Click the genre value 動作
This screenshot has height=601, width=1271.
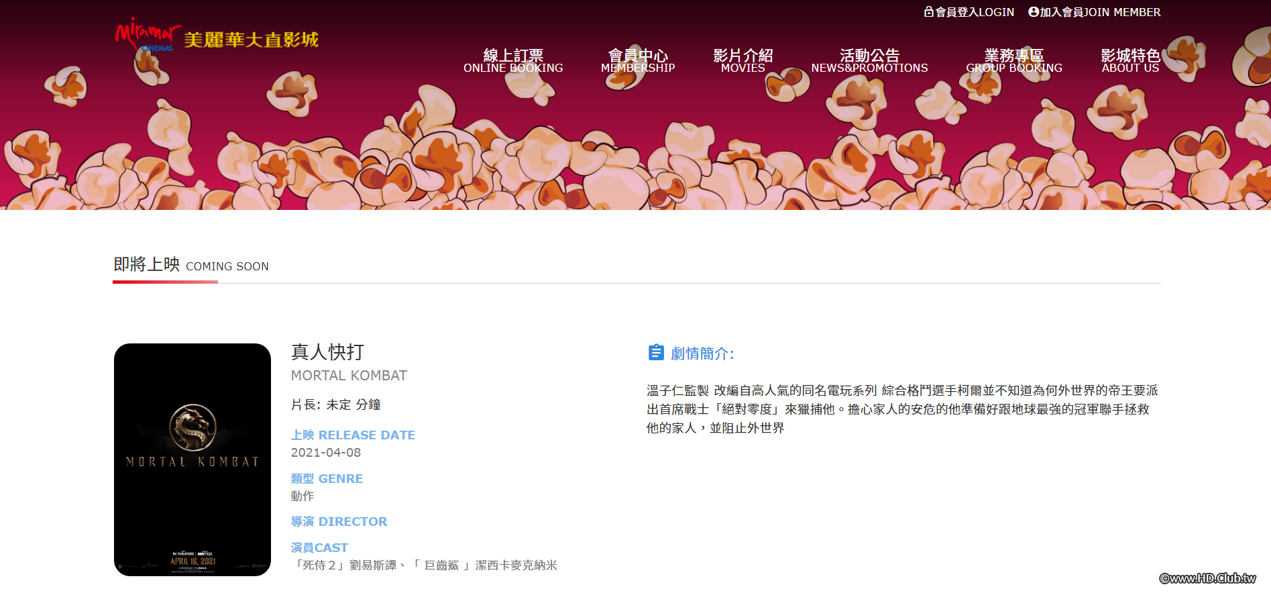302,496
